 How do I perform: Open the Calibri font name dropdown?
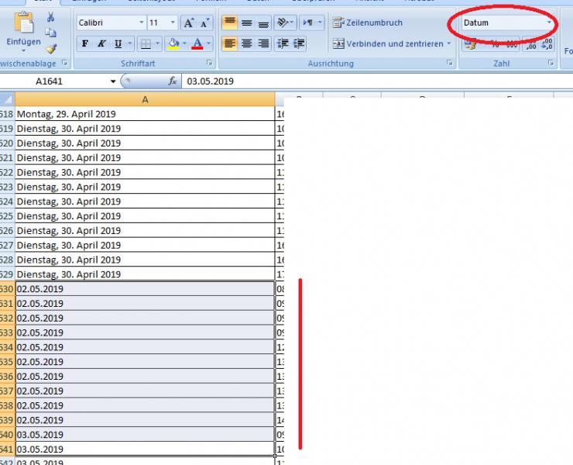[x=141, y=23]
